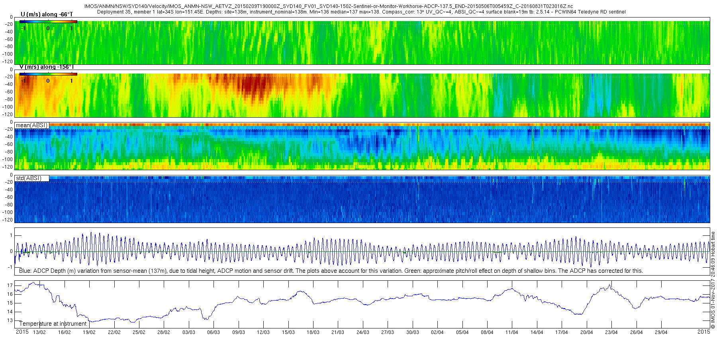Click the 13/02 date tick
Image resolution: width=717 pixels, height=338 pixels.
(x=39, y=332)
